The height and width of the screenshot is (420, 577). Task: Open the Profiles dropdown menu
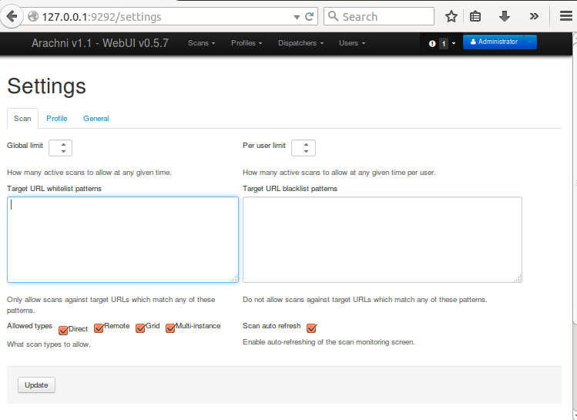coord(247,43)
